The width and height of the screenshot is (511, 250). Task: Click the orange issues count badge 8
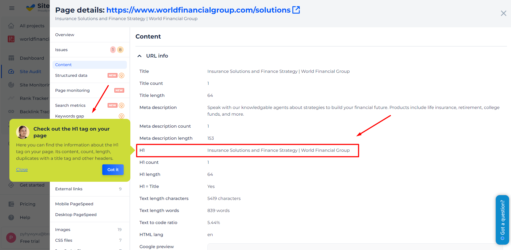pos(120,50)
